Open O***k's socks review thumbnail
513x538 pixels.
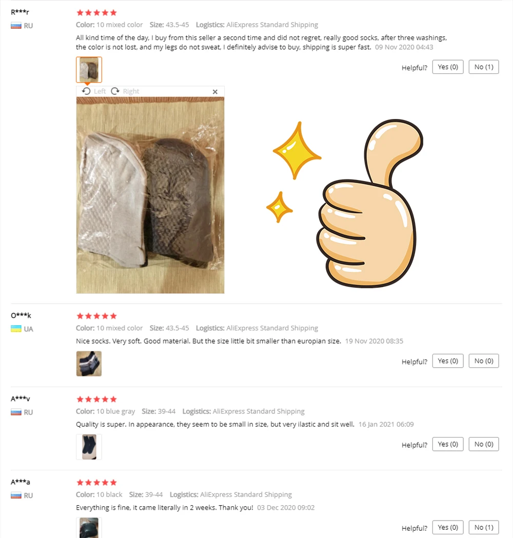(x=89, y=364)
